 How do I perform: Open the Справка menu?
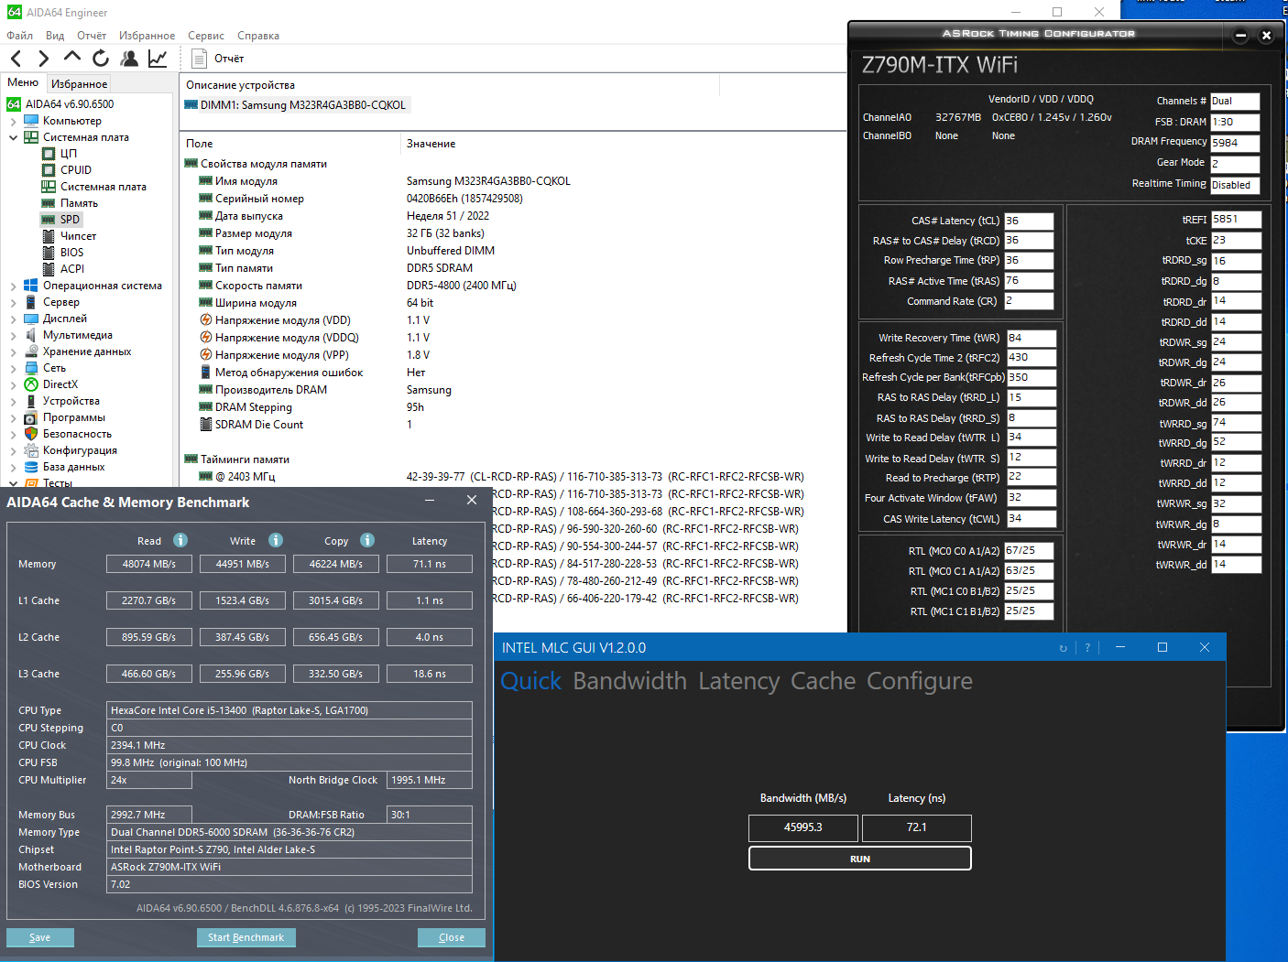coord(258,36)
